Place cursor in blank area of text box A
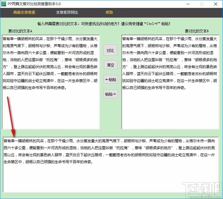 [x=51, y=109]
